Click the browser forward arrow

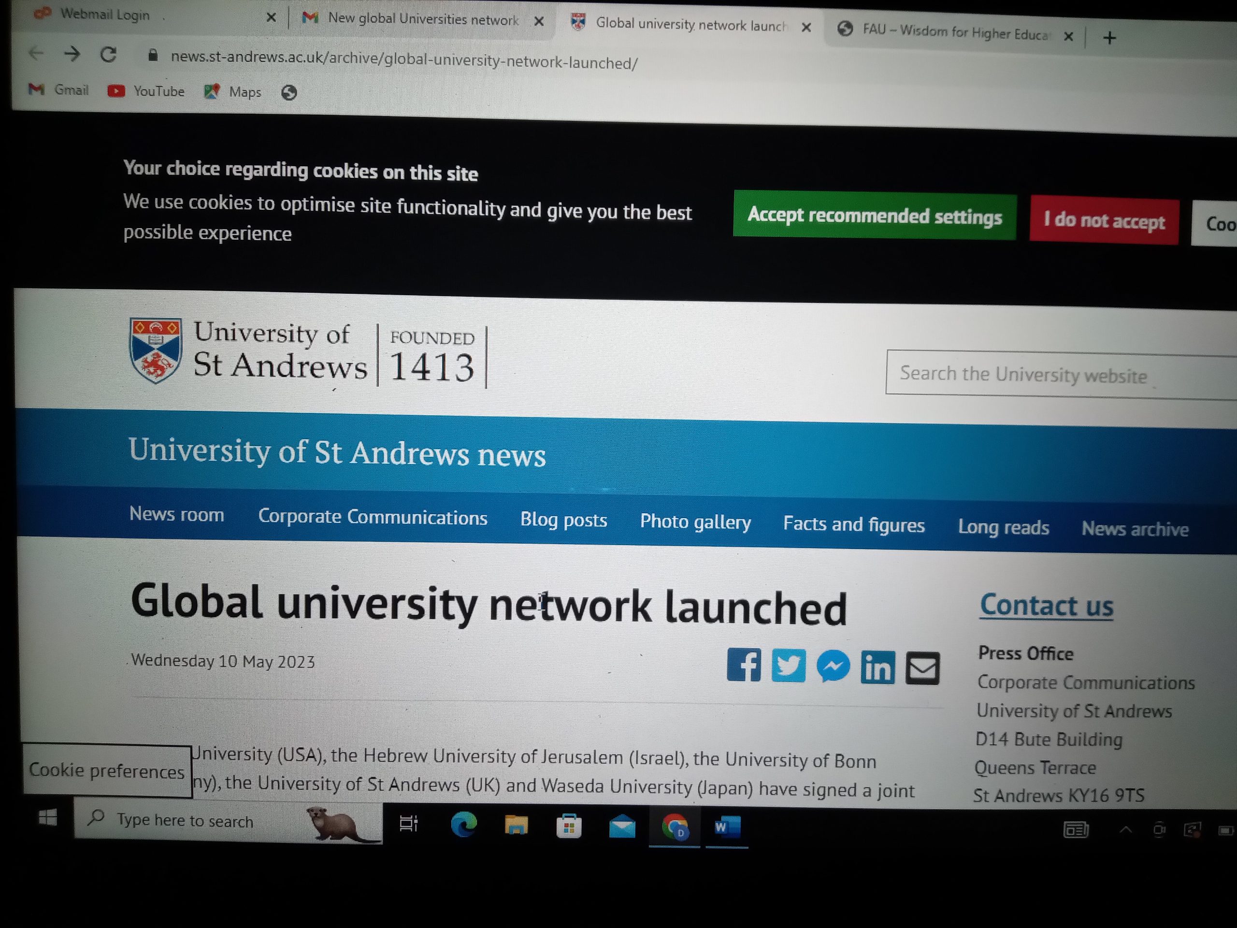[72, 54]
